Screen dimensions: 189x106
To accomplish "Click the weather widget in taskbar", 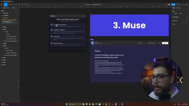I will (5, 104).
